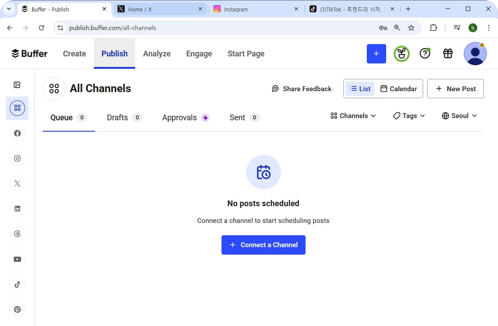
Task: Click the blue plus create button
Action: pos(376,54)
